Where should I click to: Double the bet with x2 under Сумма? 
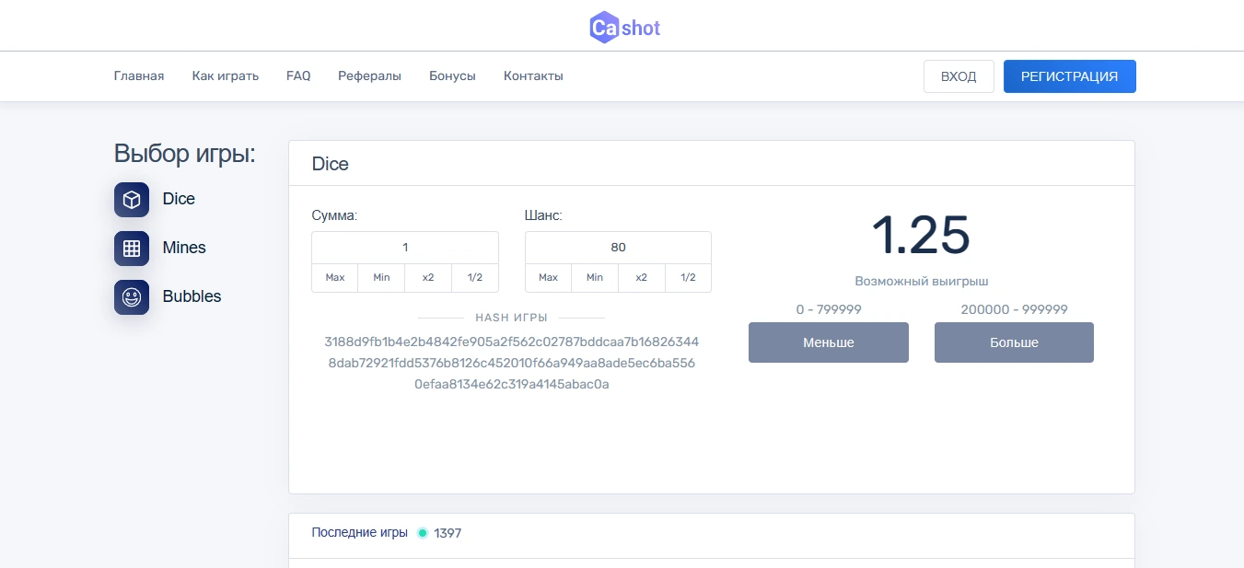pos(428,278)
